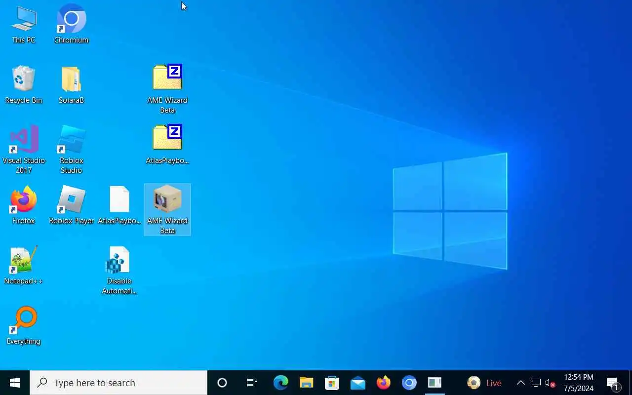
Task: Launch Microsoft Edge from the taskbar
Action: coord(281,383)
